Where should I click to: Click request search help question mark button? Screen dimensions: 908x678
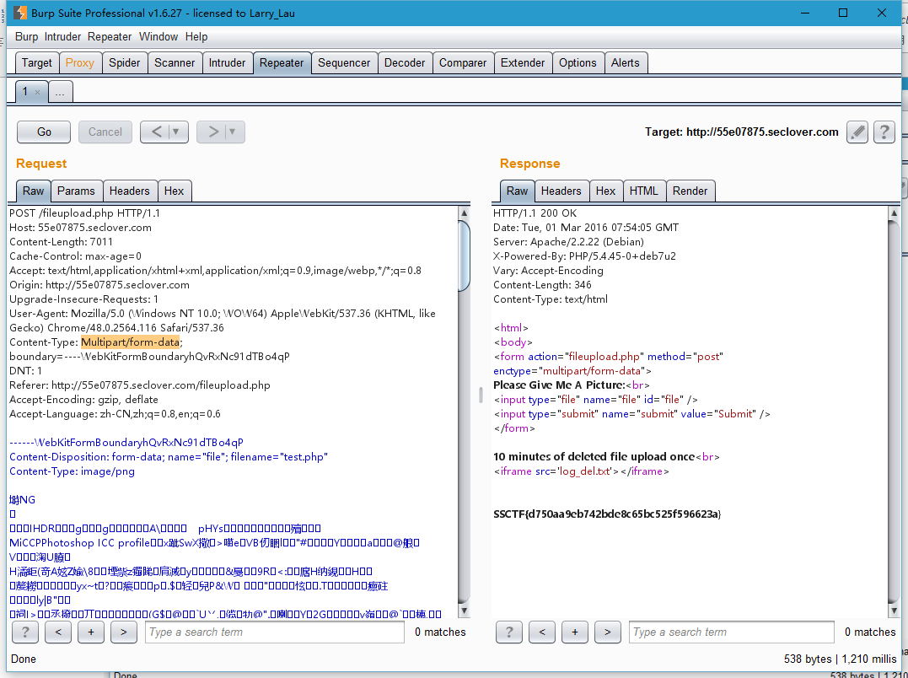pyautogui.click(x=25, y=632)
